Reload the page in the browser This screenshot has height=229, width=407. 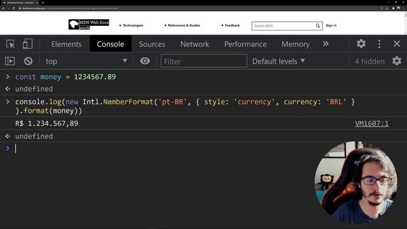tap(13, 8)
